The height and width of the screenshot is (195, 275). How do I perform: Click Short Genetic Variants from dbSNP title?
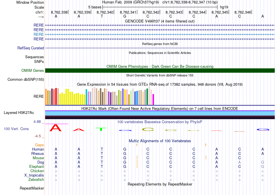tap(160, 75)
